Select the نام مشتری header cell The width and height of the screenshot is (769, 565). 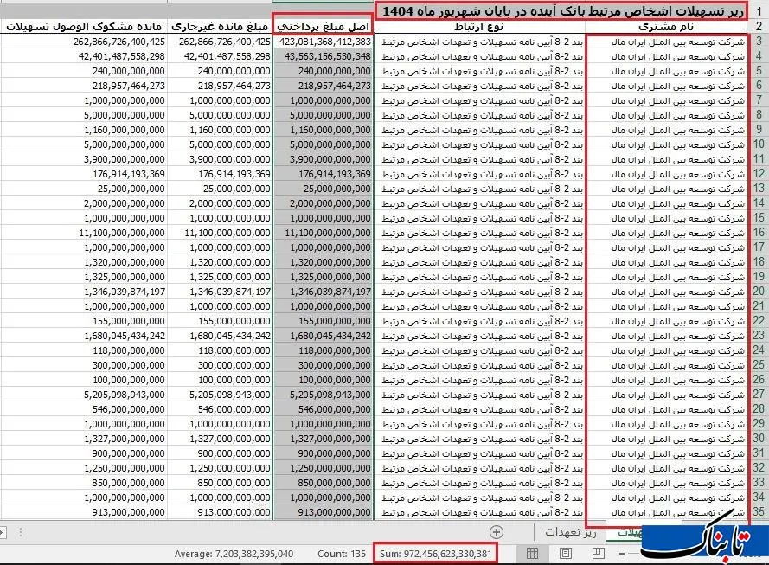pos(666,27)
